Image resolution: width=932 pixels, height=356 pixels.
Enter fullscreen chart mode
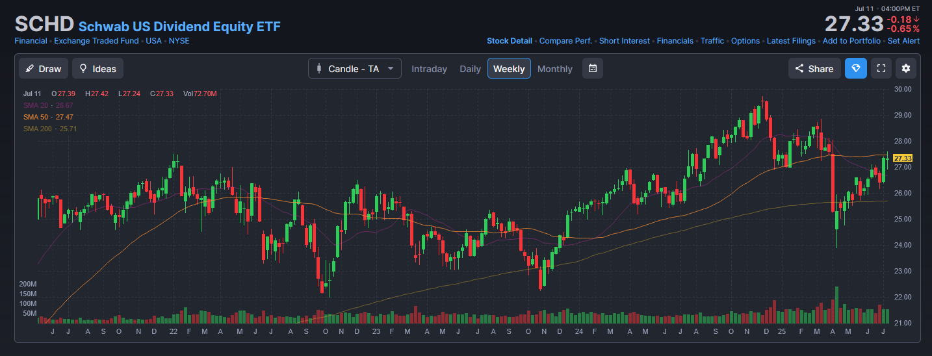pos(881,68)
